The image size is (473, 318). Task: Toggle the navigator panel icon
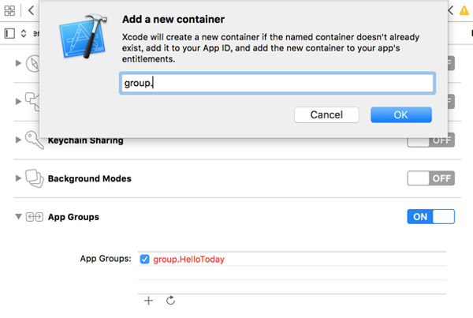pos(9,33)
